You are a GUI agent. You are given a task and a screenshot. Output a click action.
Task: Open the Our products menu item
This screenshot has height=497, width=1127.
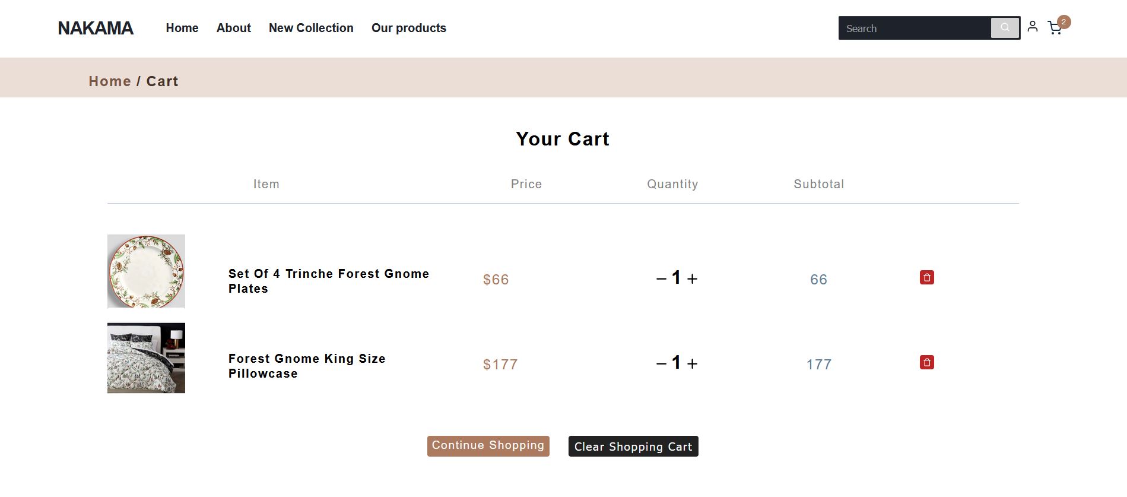point(409,28)
